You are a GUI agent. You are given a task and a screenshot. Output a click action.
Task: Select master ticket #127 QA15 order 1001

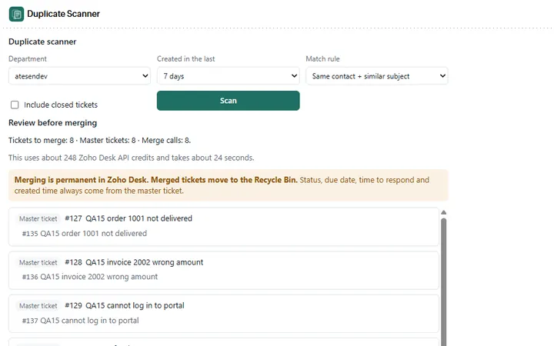point(128,218)
